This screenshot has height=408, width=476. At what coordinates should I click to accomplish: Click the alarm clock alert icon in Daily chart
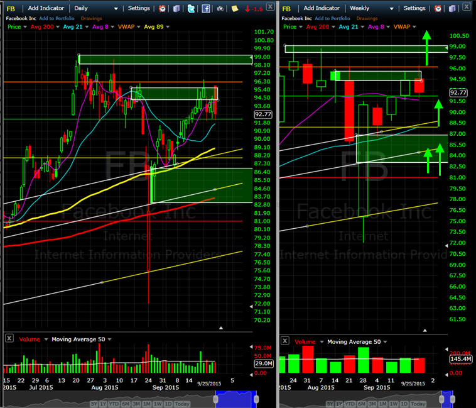click(162, 9)
